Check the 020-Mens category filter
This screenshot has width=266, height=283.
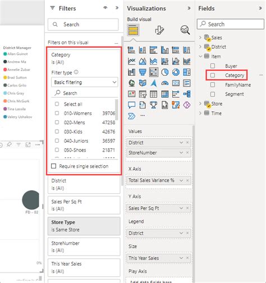click(x=57, y=122)
